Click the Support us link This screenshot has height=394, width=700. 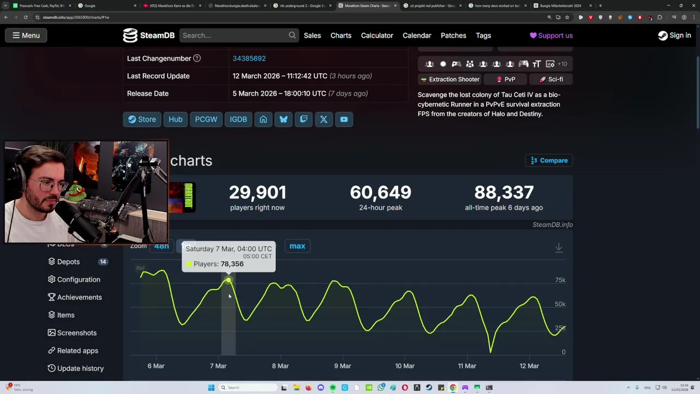click(x=551, y=36)
